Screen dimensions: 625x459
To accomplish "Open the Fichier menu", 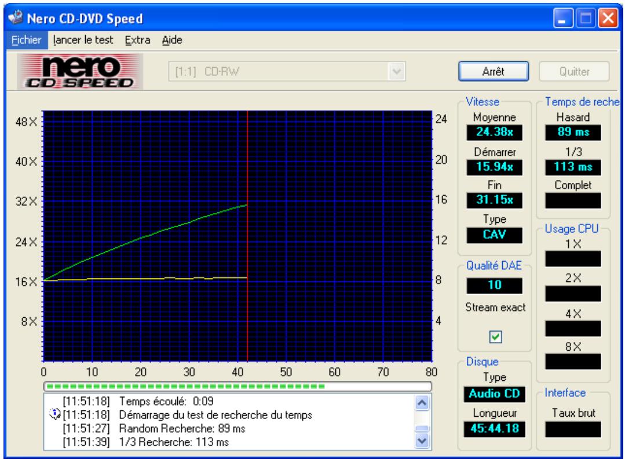I will coord(26,41).
